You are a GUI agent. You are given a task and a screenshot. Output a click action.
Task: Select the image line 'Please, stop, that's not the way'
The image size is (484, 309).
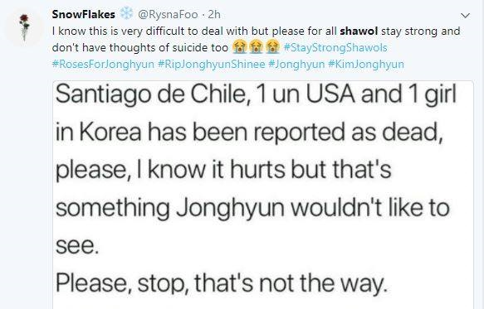(222, 282)
